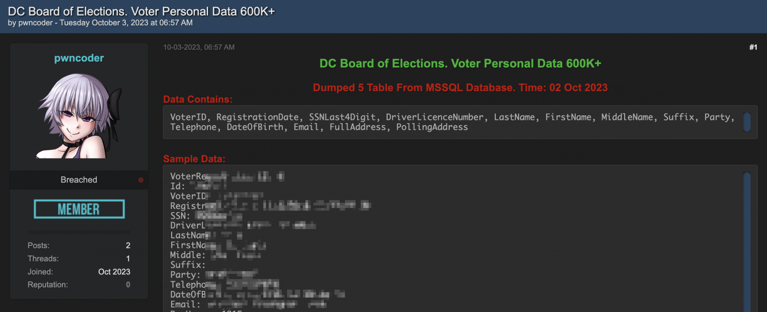This screenshot has width=767, height=312.
Task: Select the 'Oct 2023' joined date
Action: [114, 271]
